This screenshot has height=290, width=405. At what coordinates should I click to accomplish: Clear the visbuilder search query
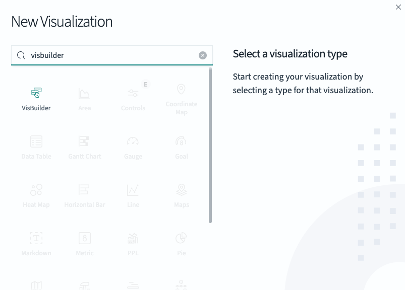click(x=202, y=55)
